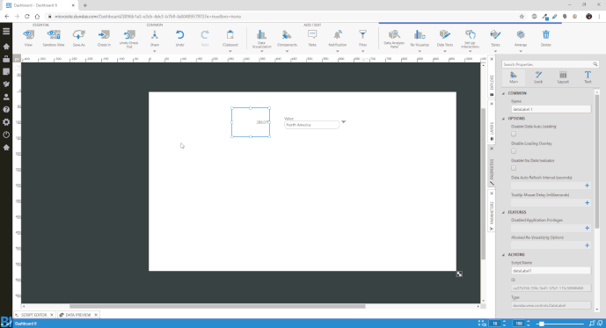Open the Script Editor tab
Image resolution: width=606 pixels, height=328 pixels.
point(33,315)
